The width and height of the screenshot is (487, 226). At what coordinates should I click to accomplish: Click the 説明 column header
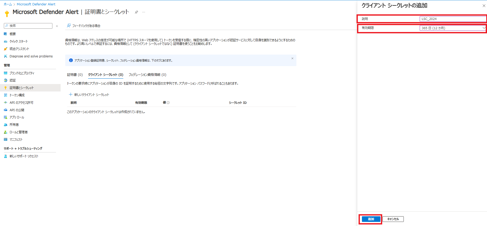pyautogui.click(x=73, y=102)
